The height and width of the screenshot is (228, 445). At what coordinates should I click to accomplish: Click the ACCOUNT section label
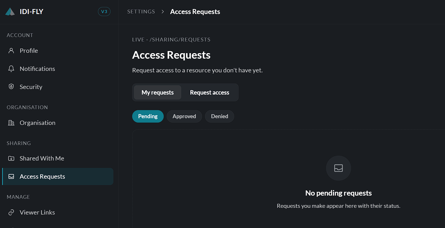[20, 35]
